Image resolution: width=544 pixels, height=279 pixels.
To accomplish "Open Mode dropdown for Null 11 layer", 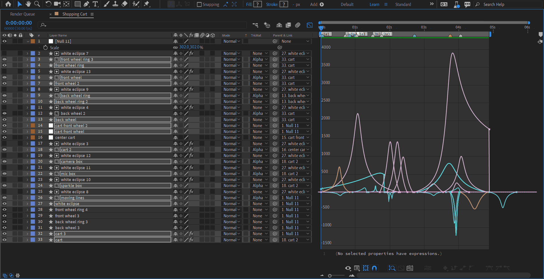I will (231, 41).
